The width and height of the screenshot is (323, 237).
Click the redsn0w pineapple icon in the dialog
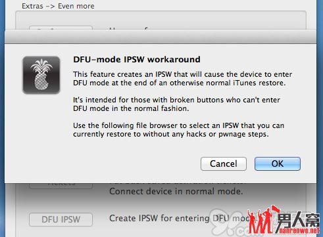(41, 75)
